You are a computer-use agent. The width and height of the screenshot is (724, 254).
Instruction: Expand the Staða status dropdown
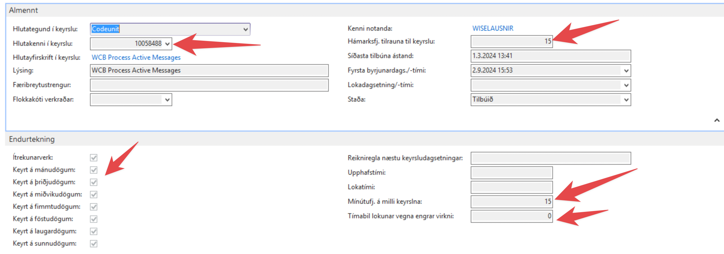pyautogui.click(x=626, y=100)
